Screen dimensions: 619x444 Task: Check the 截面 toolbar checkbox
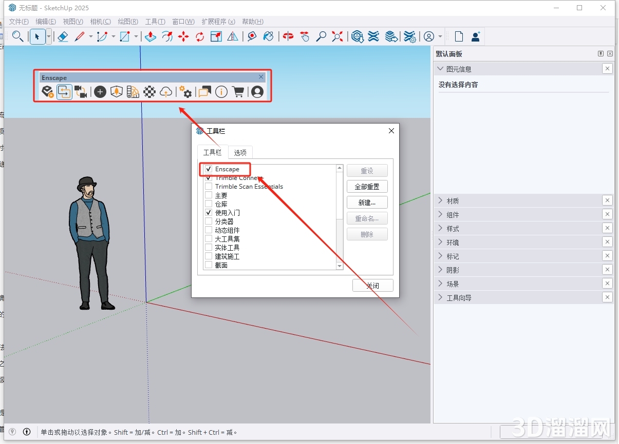point(209,265)
